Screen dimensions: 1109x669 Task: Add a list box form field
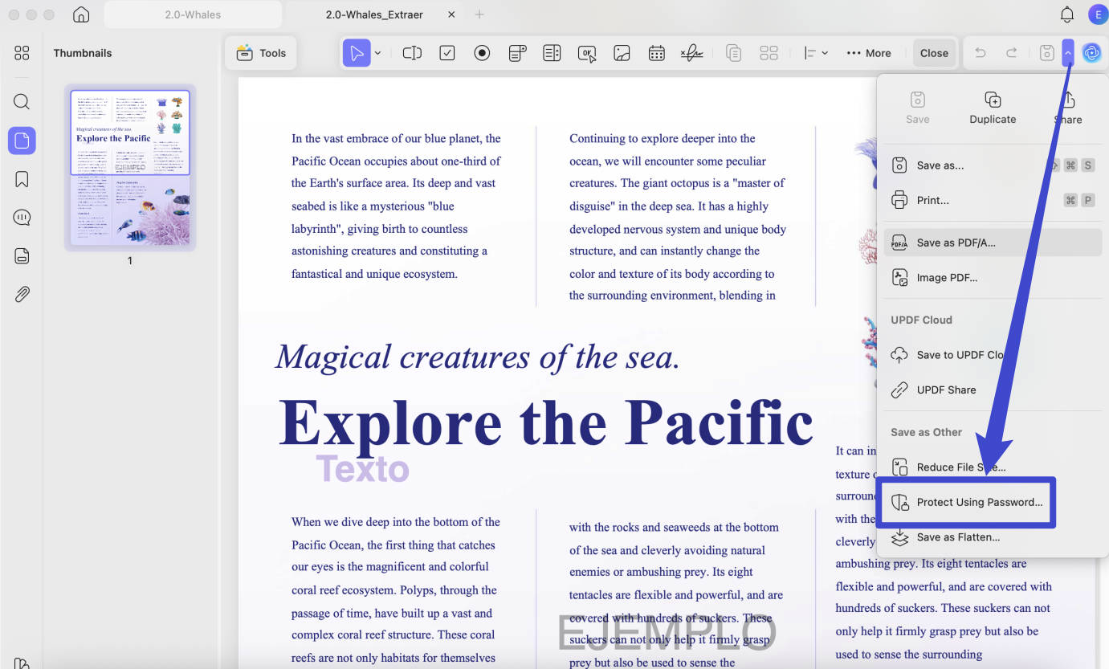coord(552,53)
